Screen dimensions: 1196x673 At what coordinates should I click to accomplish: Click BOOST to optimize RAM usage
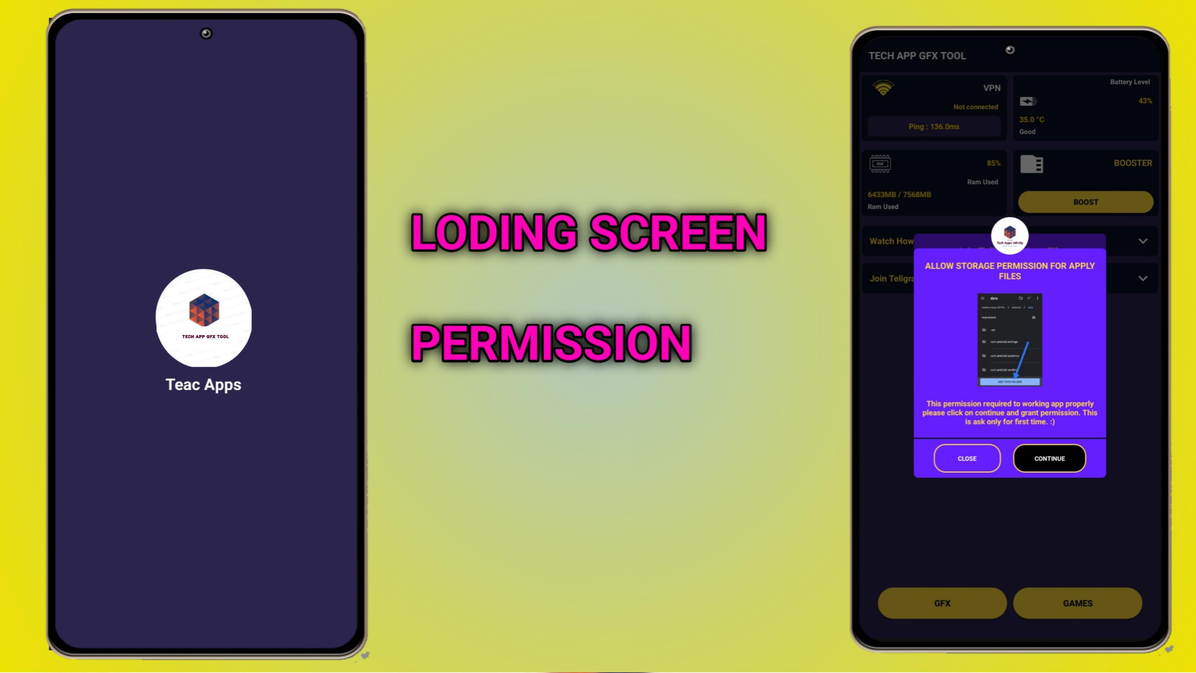1086,201
